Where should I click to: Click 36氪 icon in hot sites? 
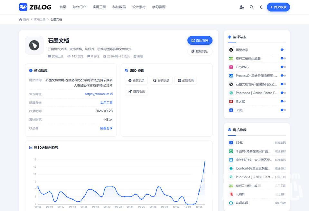231,110
